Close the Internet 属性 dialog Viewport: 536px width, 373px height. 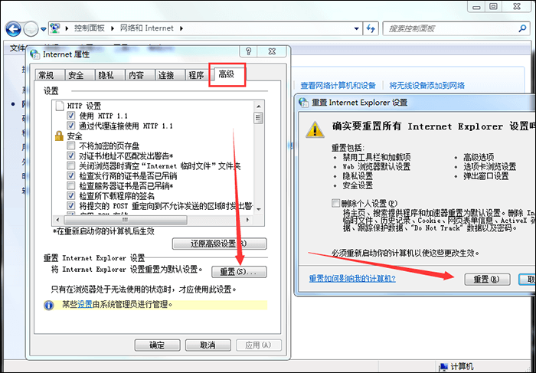pos(272,51)
